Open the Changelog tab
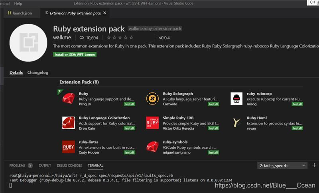This screenshot has height=193, width=319. [x=38, y=73]
